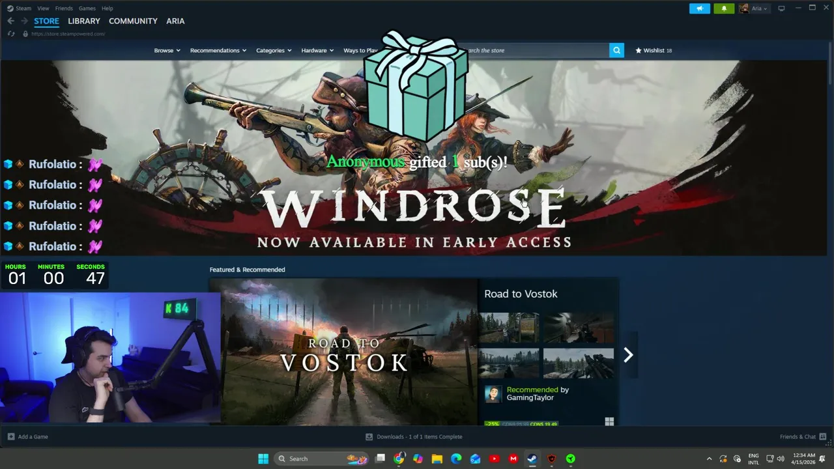Open Outlook mail from the taskbar

click(x=475, y=459)
